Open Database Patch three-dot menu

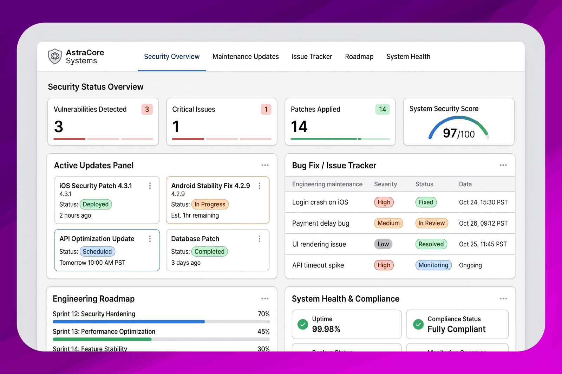click(260, 239)
